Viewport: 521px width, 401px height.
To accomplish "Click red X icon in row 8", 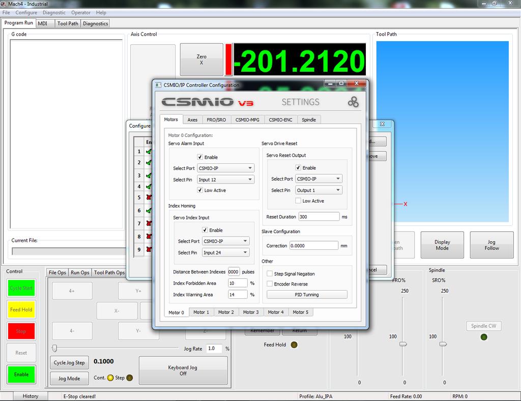I will click(149, 236).
